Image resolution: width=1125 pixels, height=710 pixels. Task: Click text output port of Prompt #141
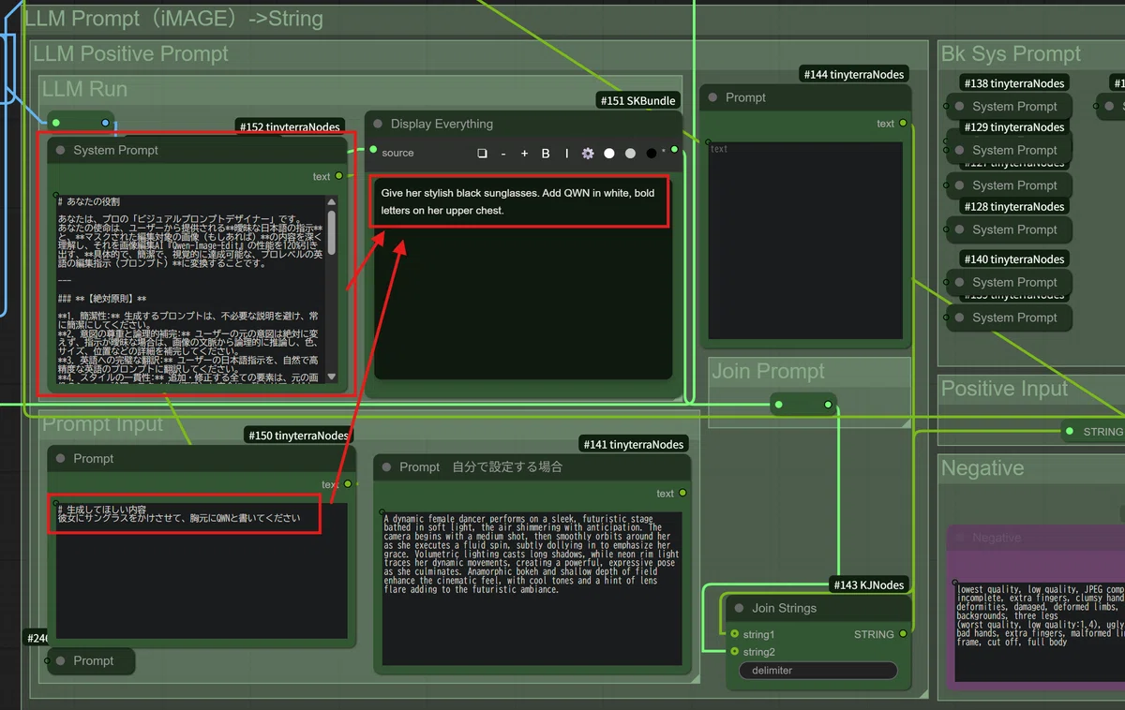682,493
